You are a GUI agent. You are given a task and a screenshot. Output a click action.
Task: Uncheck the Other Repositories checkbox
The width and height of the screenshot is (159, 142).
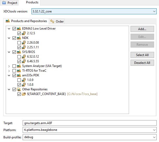pos(14,89)
